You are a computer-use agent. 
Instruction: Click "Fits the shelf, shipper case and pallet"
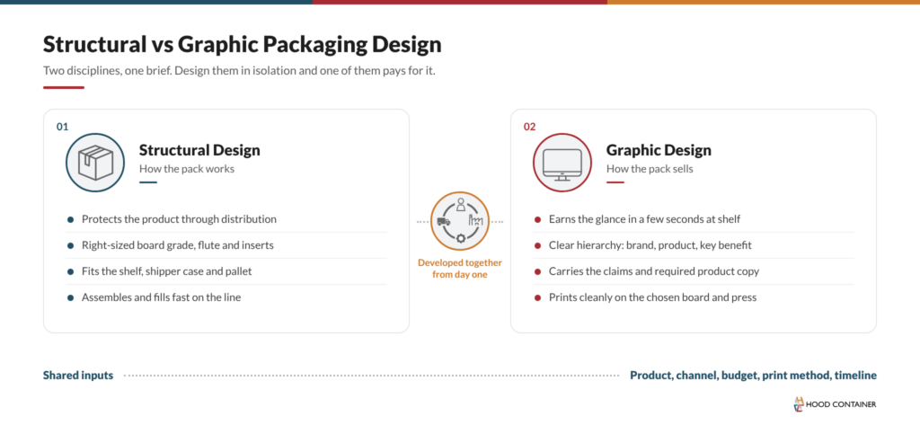[x=167, y=271]
